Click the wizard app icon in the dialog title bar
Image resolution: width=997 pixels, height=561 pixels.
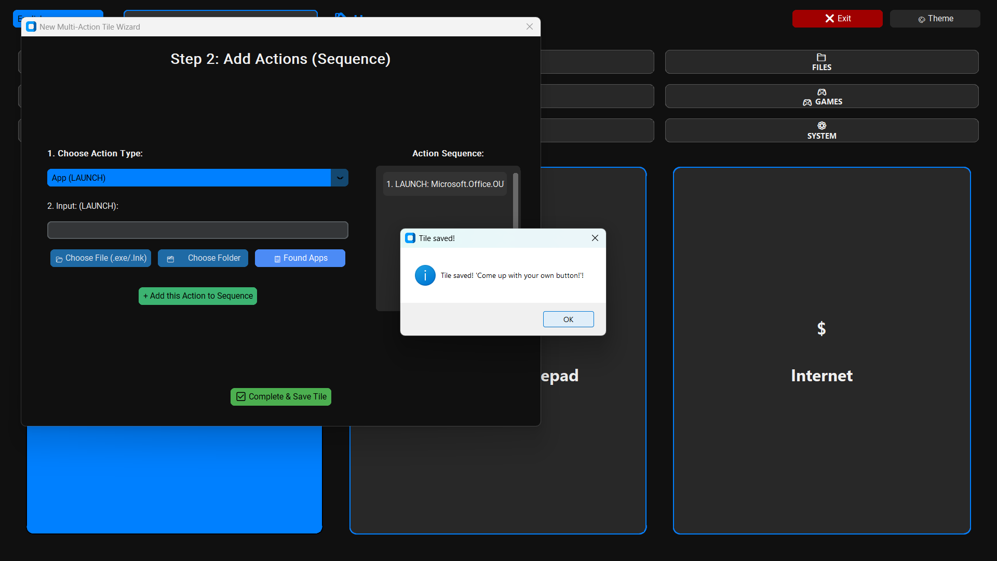[x=31, y=26]
